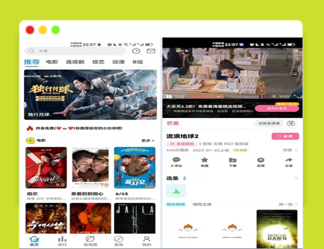This screenshot has width=324, height=249.
Task: Pause the video with the pause button
Action: [169, 97]
